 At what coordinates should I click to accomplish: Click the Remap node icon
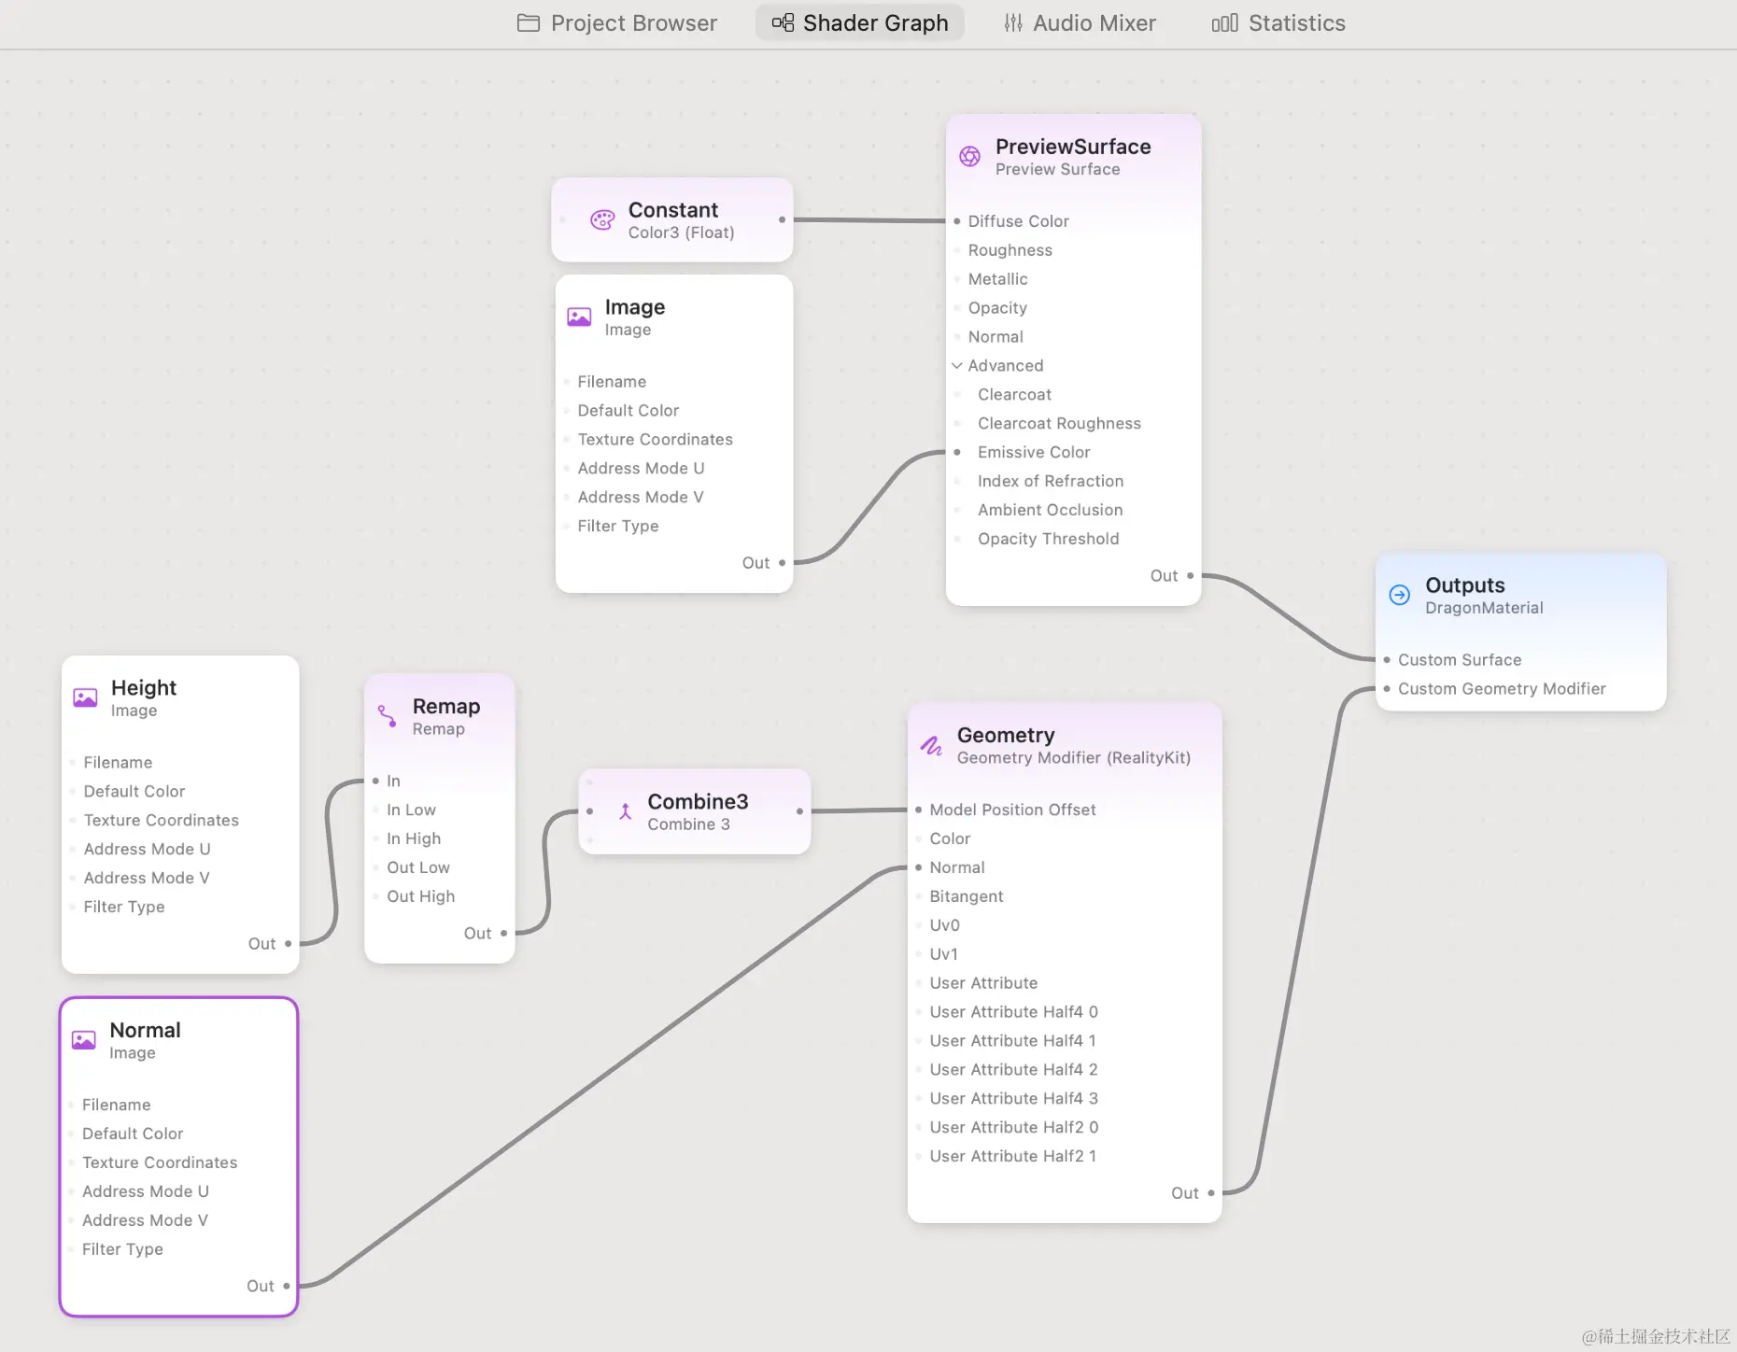[387, 716]
